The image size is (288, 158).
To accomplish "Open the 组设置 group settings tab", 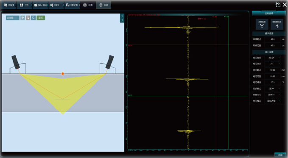I will point(9,5).
